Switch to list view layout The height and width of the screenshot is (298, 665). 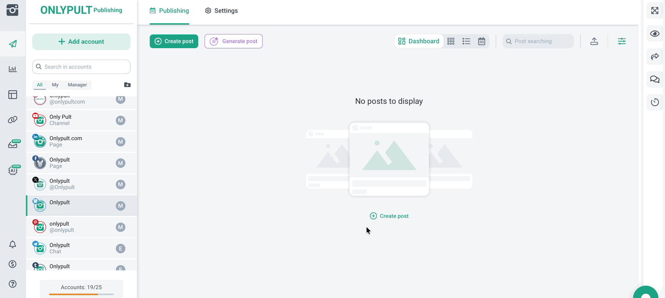(466, 41)
